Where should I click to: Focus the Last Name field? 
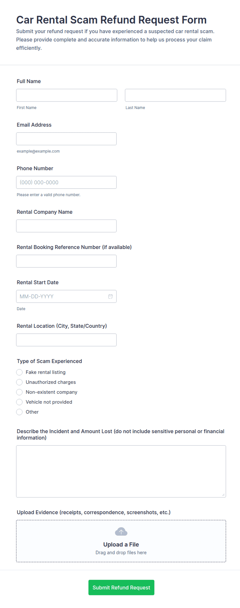[x=175, y=95]
